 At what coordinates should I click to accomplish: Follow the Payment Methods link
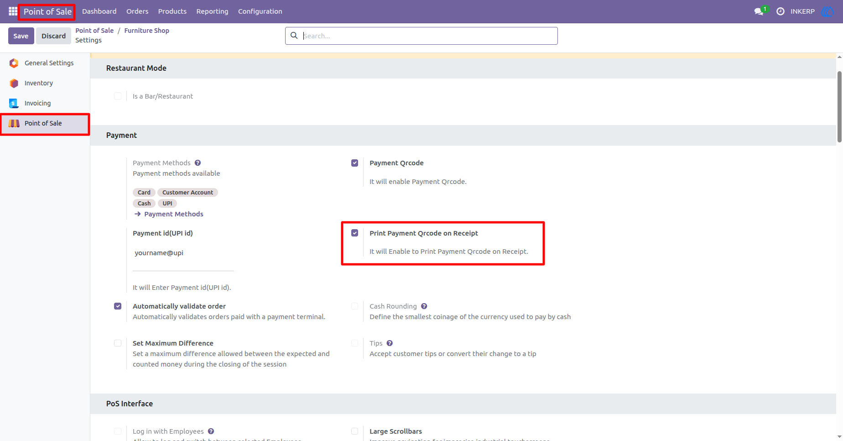point(174,214)
